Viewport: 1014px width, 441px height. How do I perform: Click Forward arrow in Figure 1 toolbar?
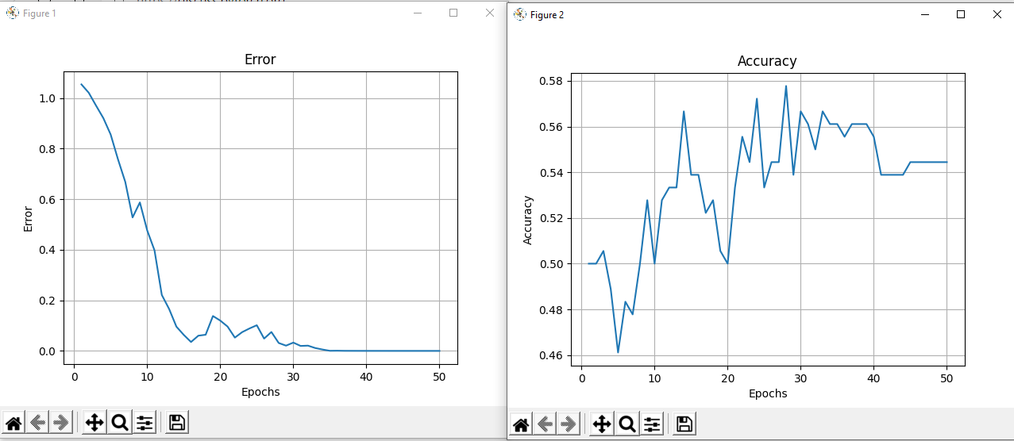pos(60,422)
